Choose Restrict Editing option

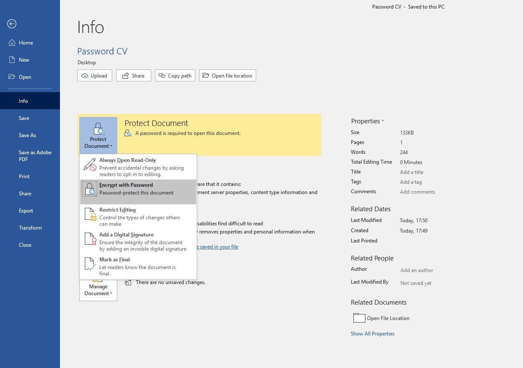138,217
